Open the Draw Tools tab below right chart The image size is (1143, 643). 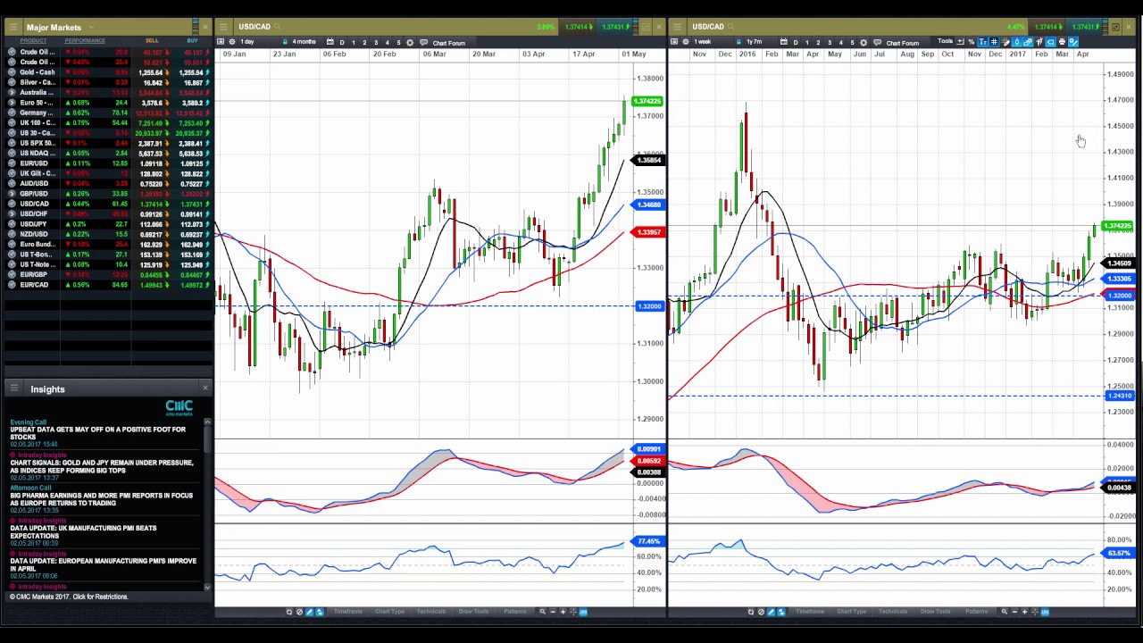pos(935,612)
